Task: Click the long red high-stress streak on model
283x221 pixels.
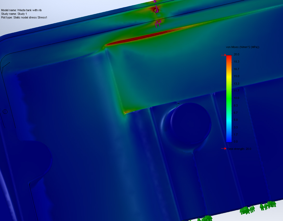Action: coord(135,39)
